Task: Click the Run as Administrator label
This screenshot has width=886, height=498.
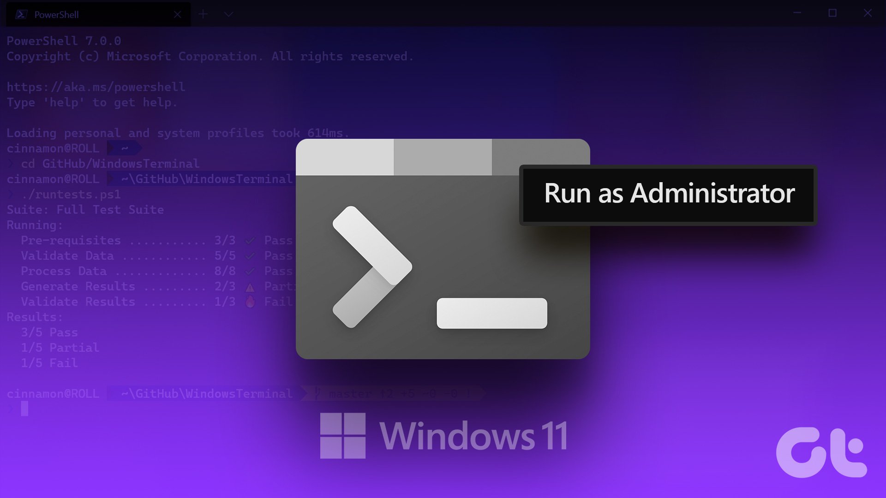Action: [669, 194]
